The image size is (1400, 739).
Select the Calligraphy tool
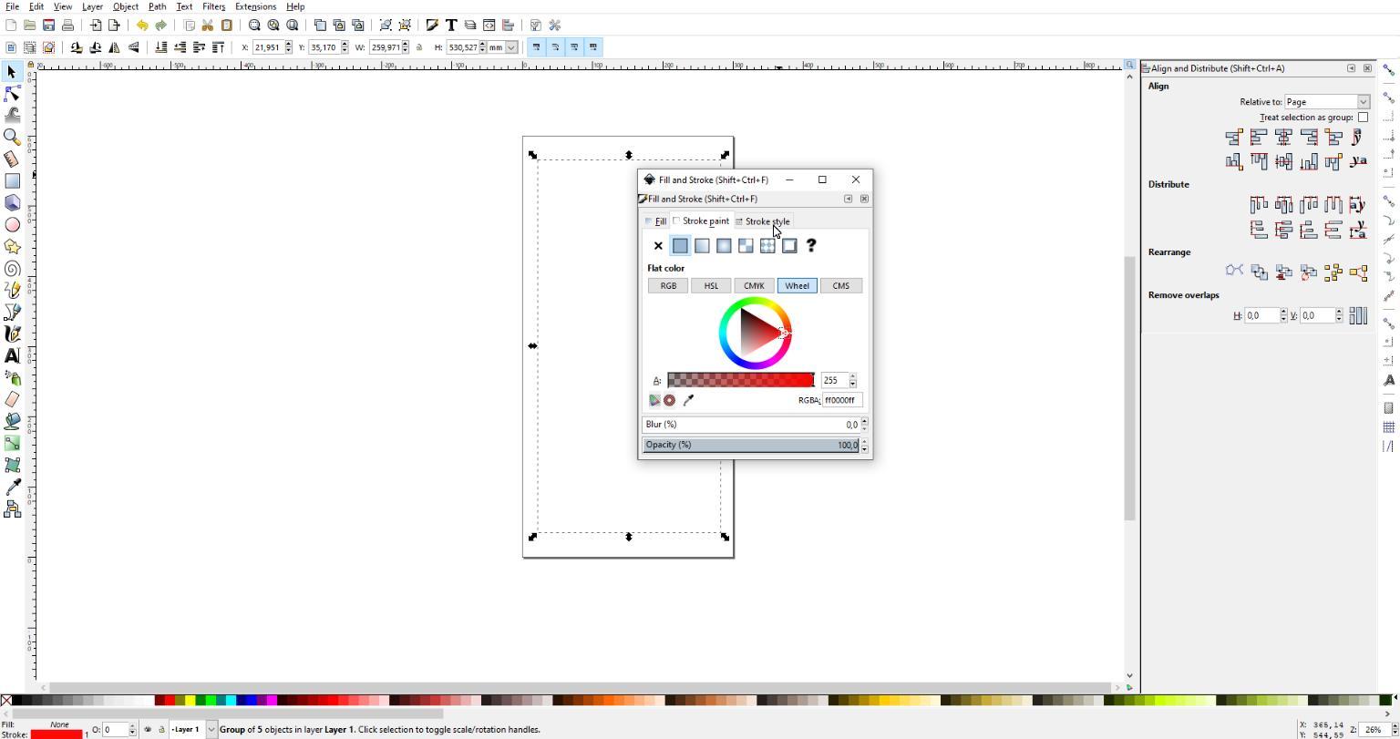click(x=12, y=334)
